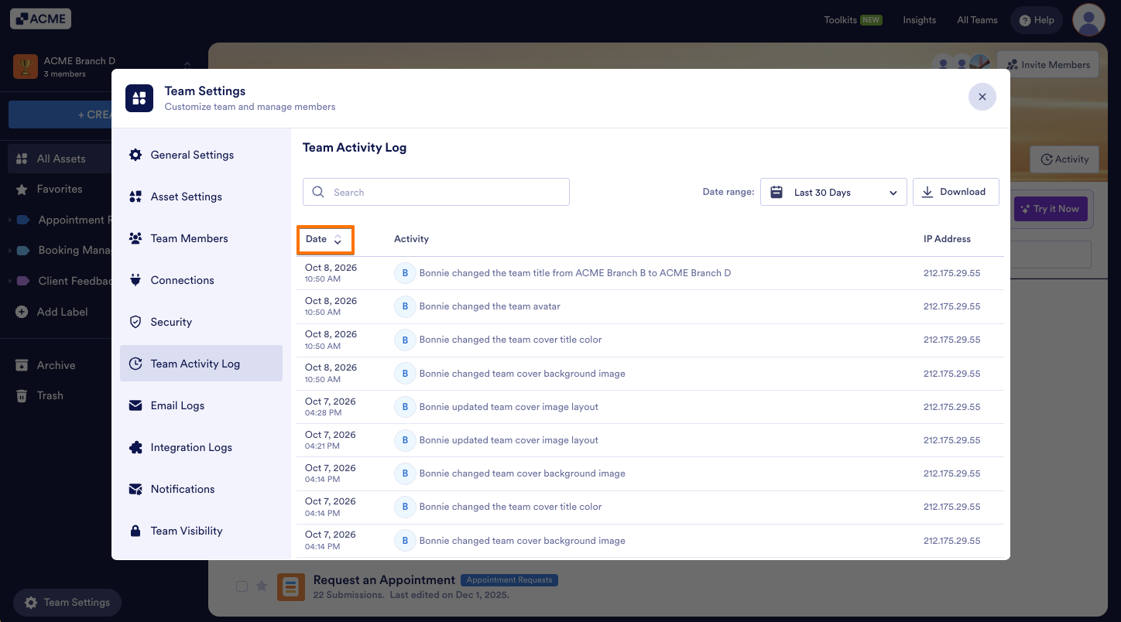This screenshot has width=1121, height=622.
Task: Click the Invite Members button
Action: pyautogui.click(x=1048, y=65)
